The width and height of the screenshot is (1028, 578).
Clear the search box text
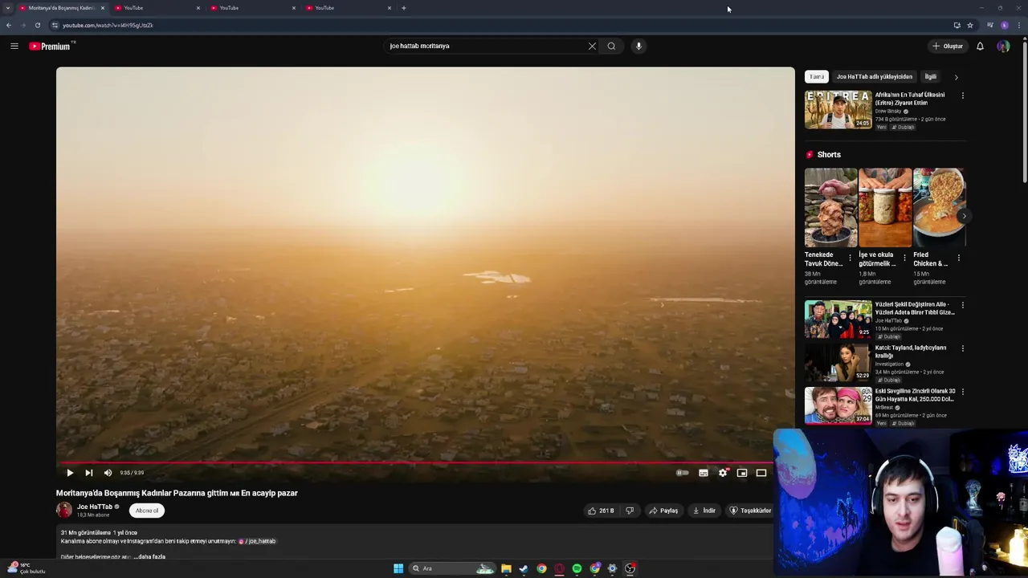tap(592, 46)
